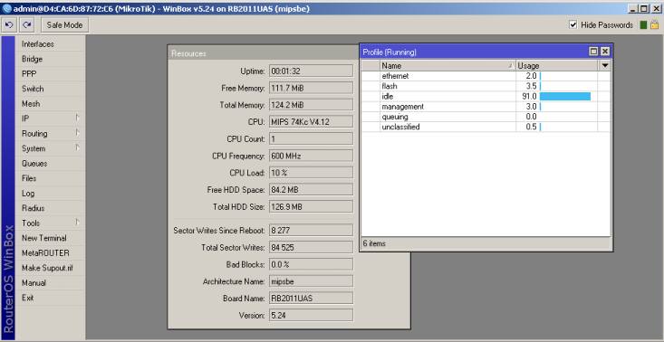Open the Files menu item
This screenshot has height=342, width=664.
(x=50, y=178)
